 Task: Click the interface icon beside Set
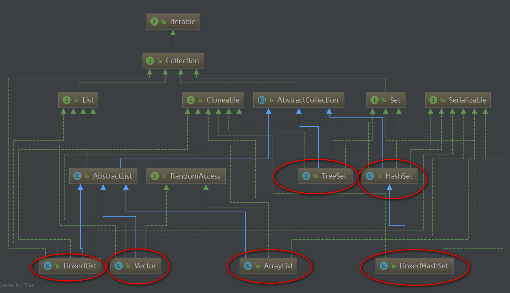(374, 100)
